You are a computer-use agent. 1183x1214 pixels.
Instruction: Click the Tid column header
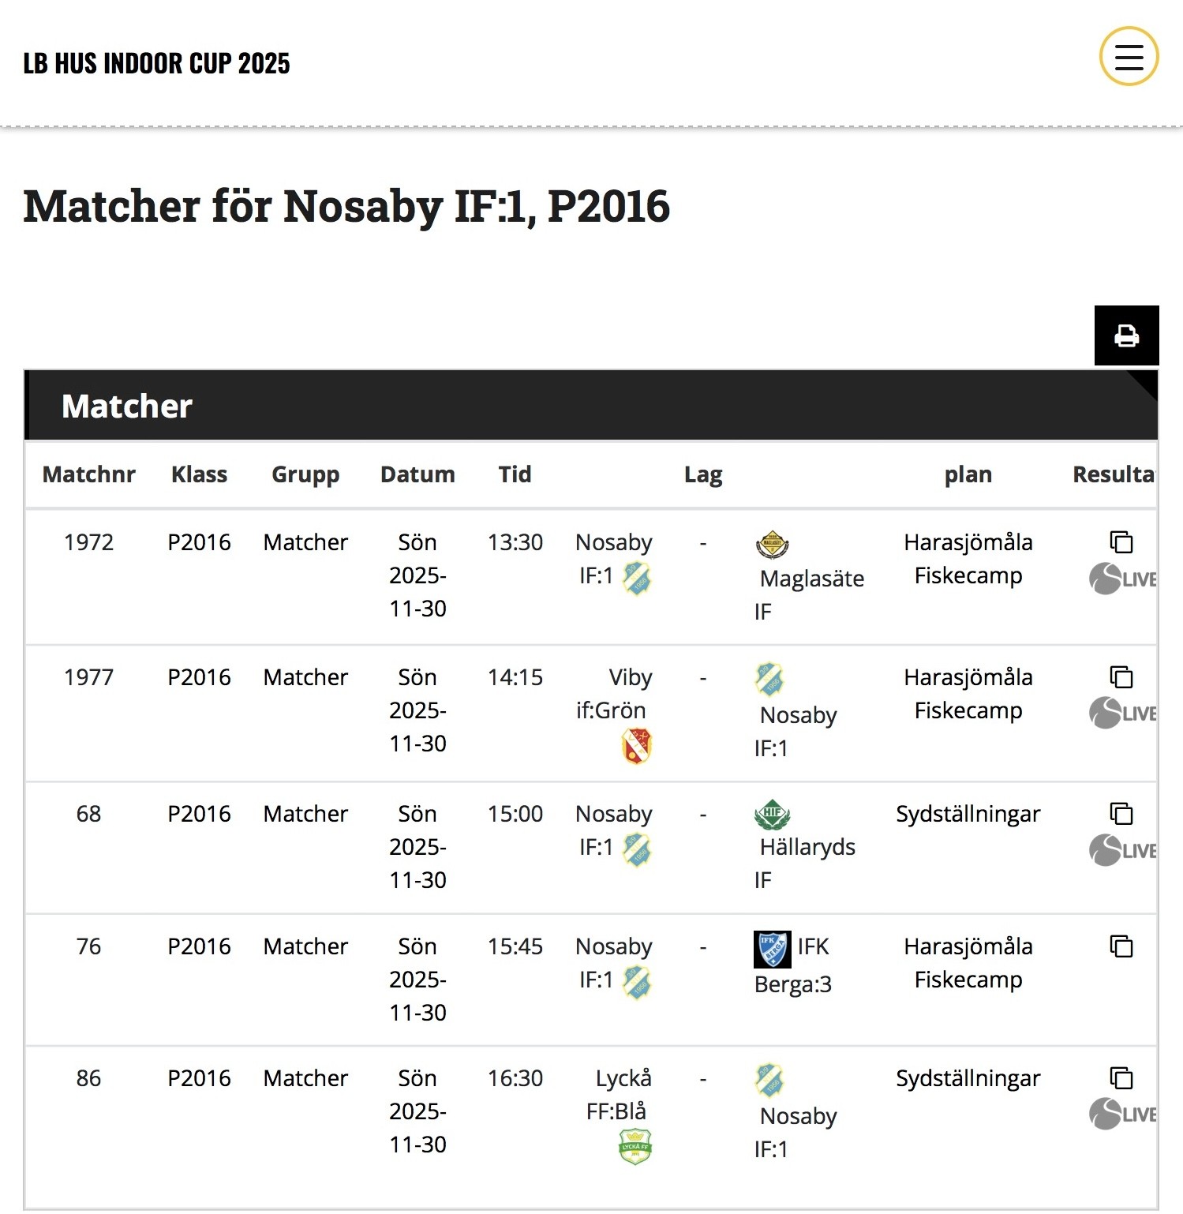click(x=515, y=474)
